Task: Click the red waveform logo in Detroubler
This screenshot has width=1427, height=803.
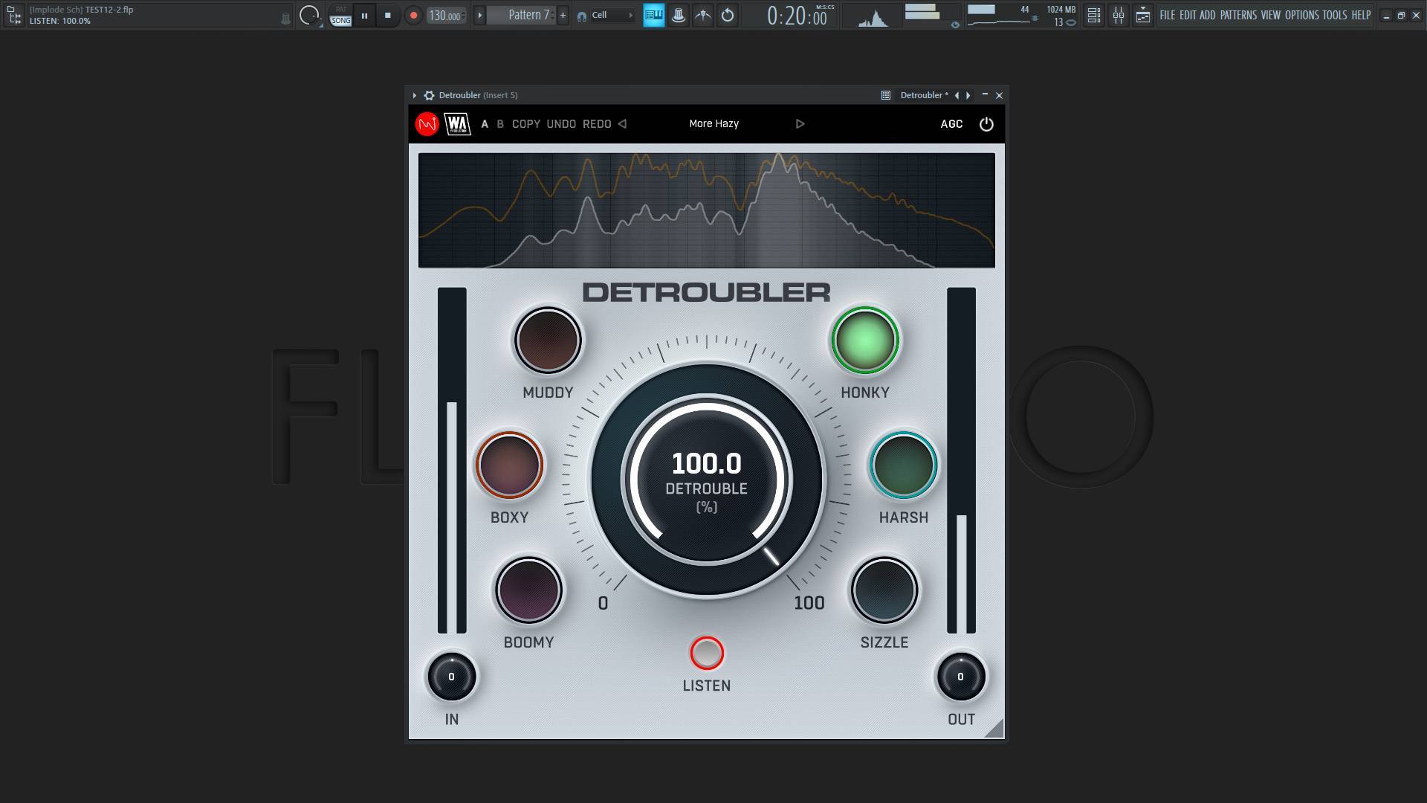Action: [x=427, y=124]
